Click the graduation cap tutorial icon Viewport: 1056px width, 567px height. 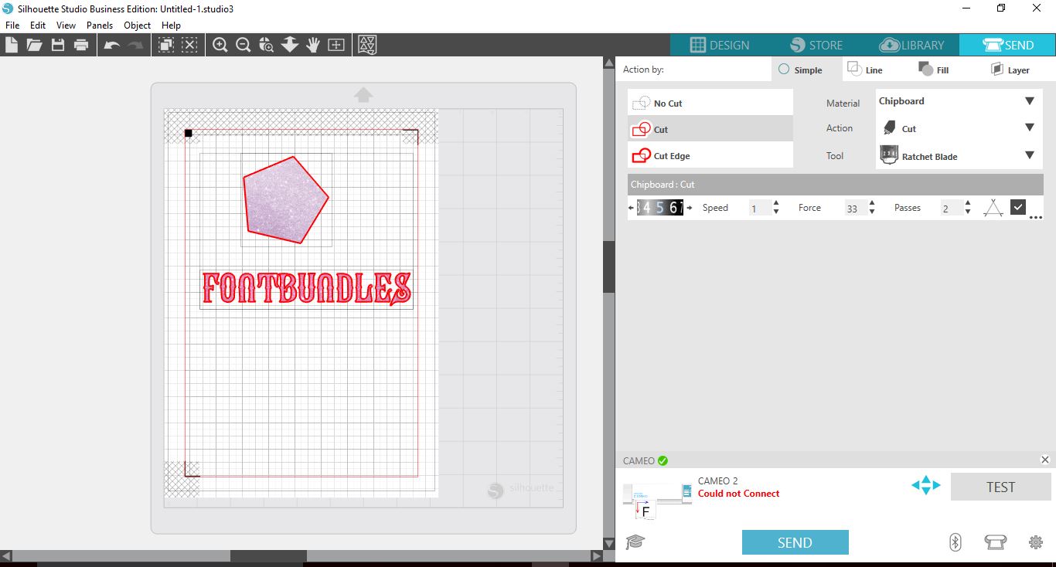(635, 542)
